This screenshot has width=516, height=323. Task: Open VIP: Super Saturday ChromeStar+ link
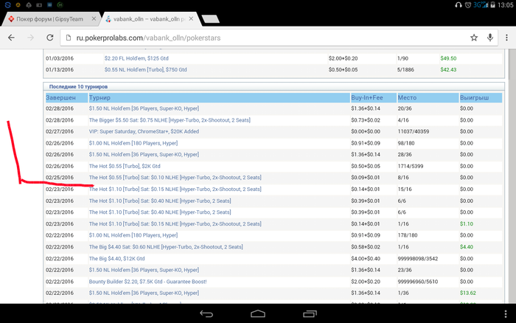point(144,131)
